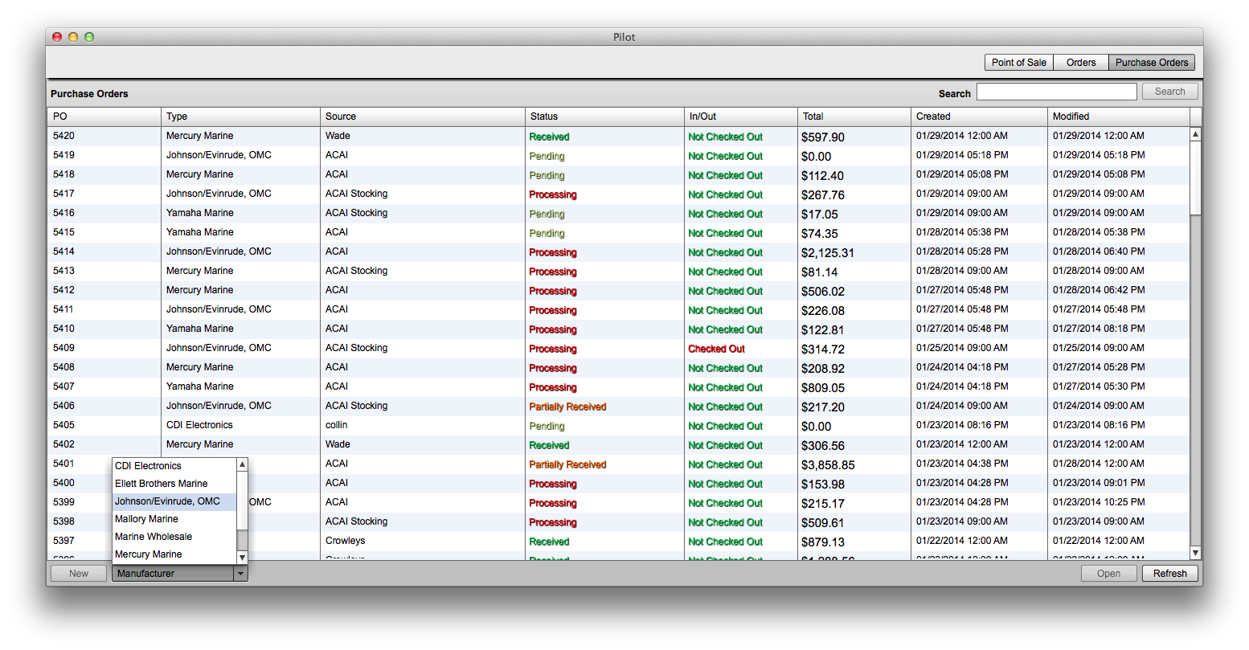Click Partially Received status on PO 5406
The image size is (1249, 650).
point(567,407)
